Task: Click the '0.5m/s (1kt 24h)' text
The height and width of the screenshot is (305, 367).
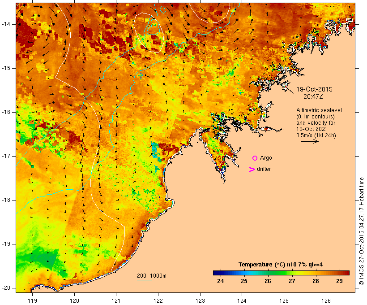Action: coord(316,135)
